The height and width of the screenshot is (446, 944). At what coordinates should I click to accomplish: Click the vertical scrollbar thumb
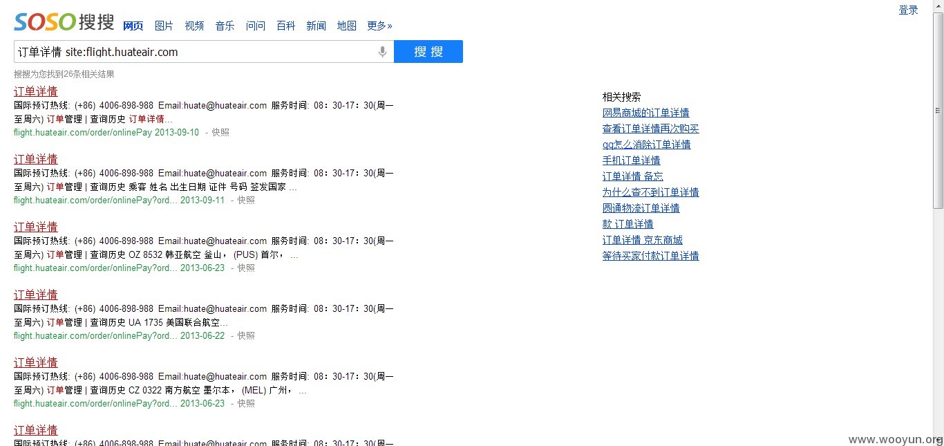click(938, 111)
